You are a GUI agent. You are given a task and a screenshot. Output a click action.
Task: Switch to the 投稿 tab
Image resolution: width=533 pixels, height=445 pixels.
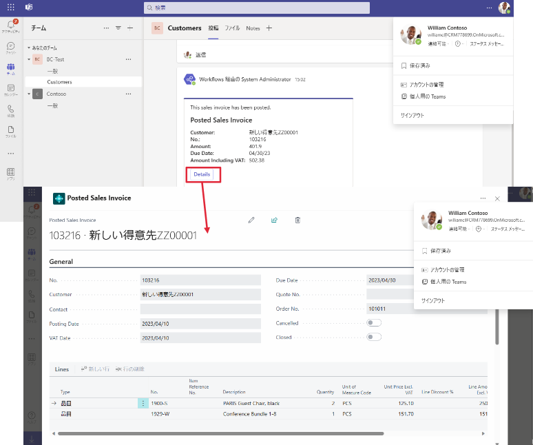[213, 28]
